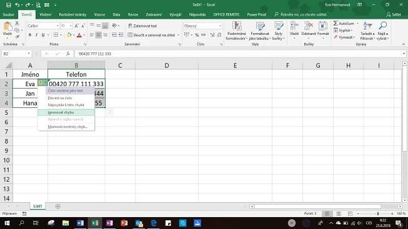
Task: Click the Insert Function fx icon
Action: [x=68, y=54]
